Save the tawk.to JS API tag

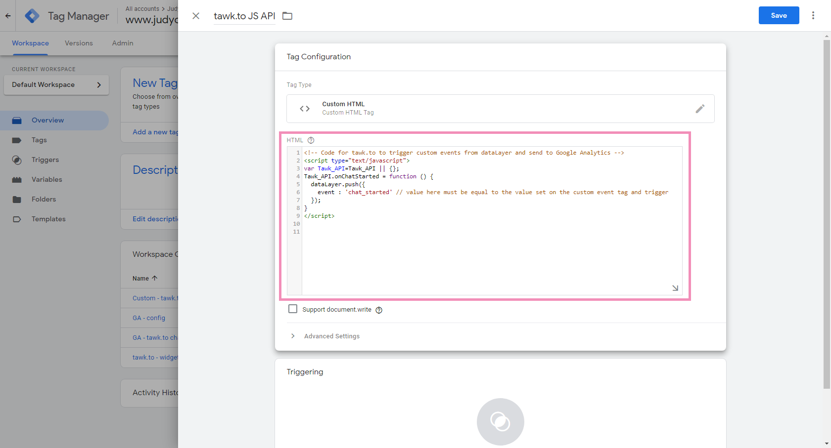coord(779,15)
